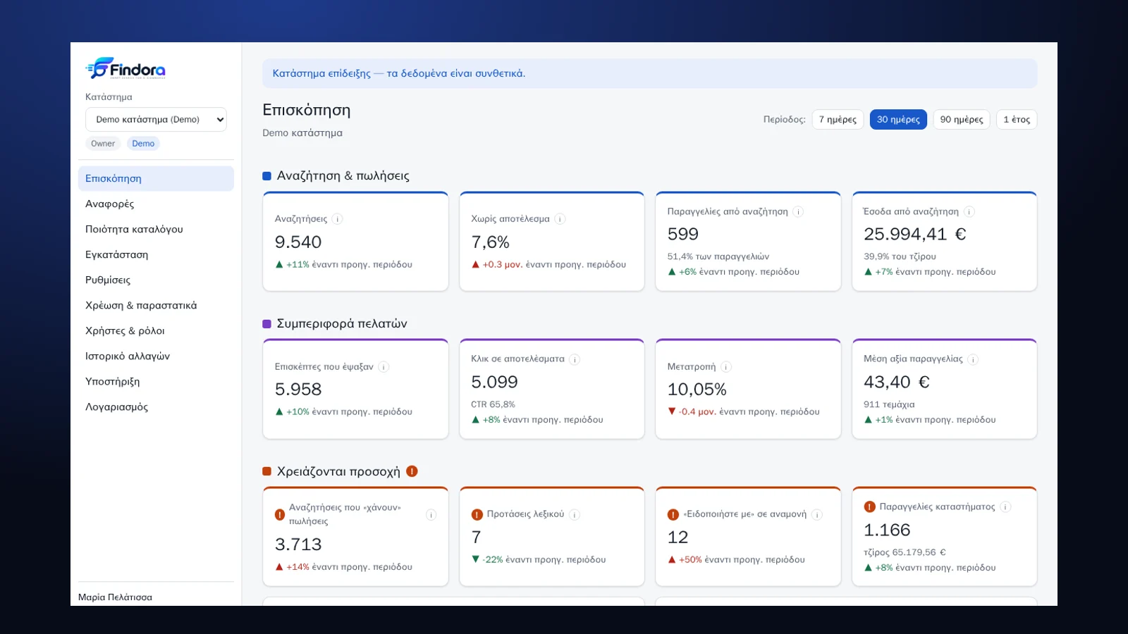
Task: Click info icon for «Ειδοποιήστε με» σε αναμονή
Action: (817, 515)
